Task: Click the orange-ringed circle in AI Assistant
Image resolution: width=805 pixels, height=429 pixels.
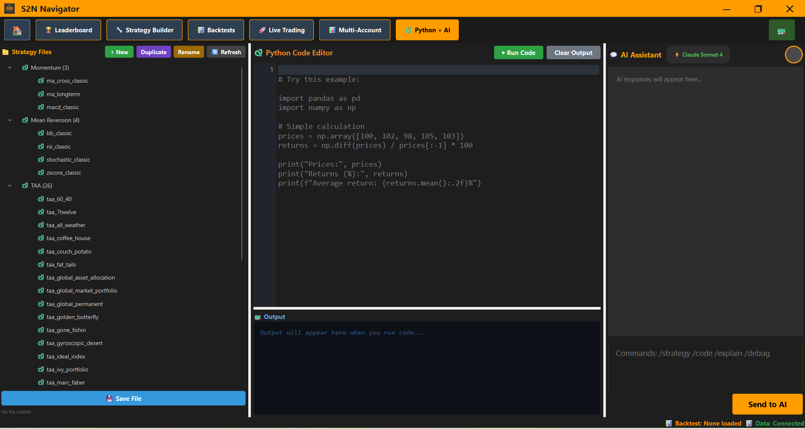Action: click(x=793, y=55)
